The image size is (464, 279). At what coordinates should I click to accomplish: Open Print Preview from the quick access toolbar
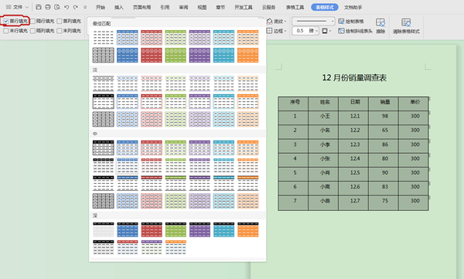tap(57, 7)
